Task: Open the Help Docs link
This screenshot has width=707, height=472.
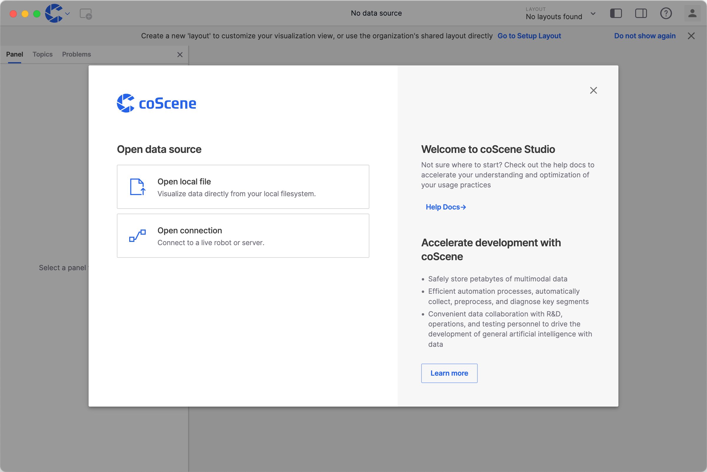Action: pos(446,207)
